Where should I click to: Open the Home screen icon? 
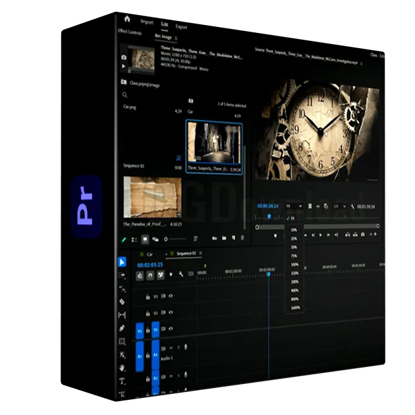point(127,19)
